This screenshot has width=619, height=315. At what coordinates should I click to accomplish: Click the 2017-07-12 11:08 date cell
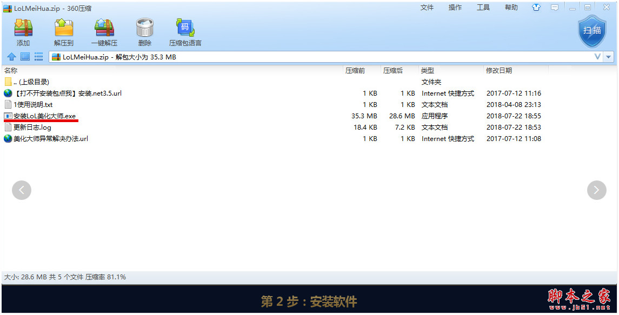click(514, 138)
